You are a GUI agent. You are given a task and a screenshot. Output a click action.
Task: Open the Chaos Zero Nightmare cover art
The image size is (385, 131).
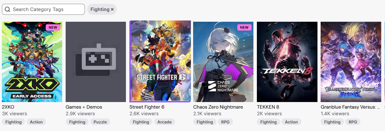(x=223, y=62)
